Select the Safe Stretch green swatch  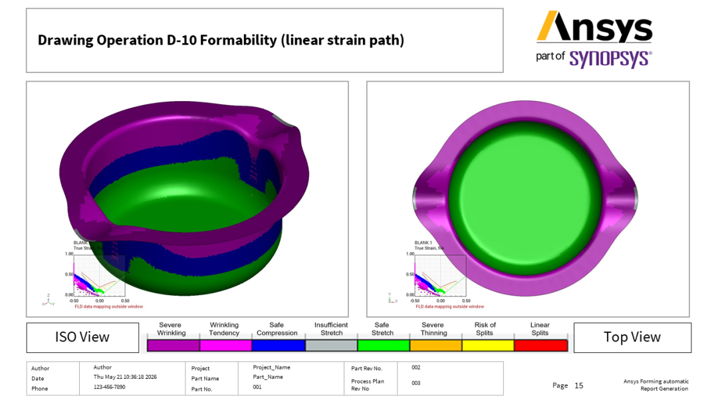(x=384, y=346)
